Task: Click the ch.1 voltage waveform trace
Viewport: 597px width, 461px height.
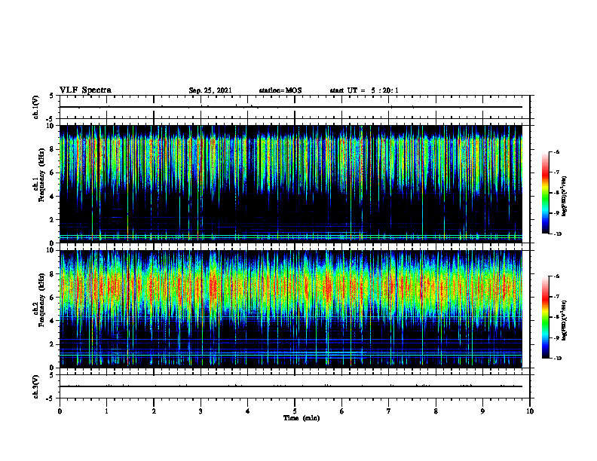Action: pos(291,107)
